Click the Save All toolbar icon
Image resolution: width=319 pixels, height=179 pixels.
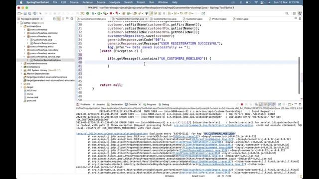29,13
